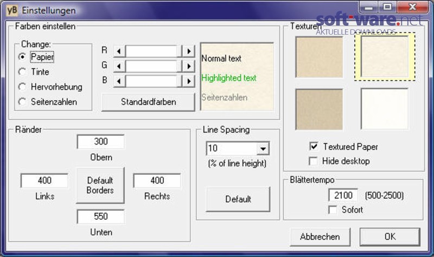Screen dimensions: 434x257
Task: Reset colors with Standardfarben button
Action: pyautogui.click(x=148, y=102)
